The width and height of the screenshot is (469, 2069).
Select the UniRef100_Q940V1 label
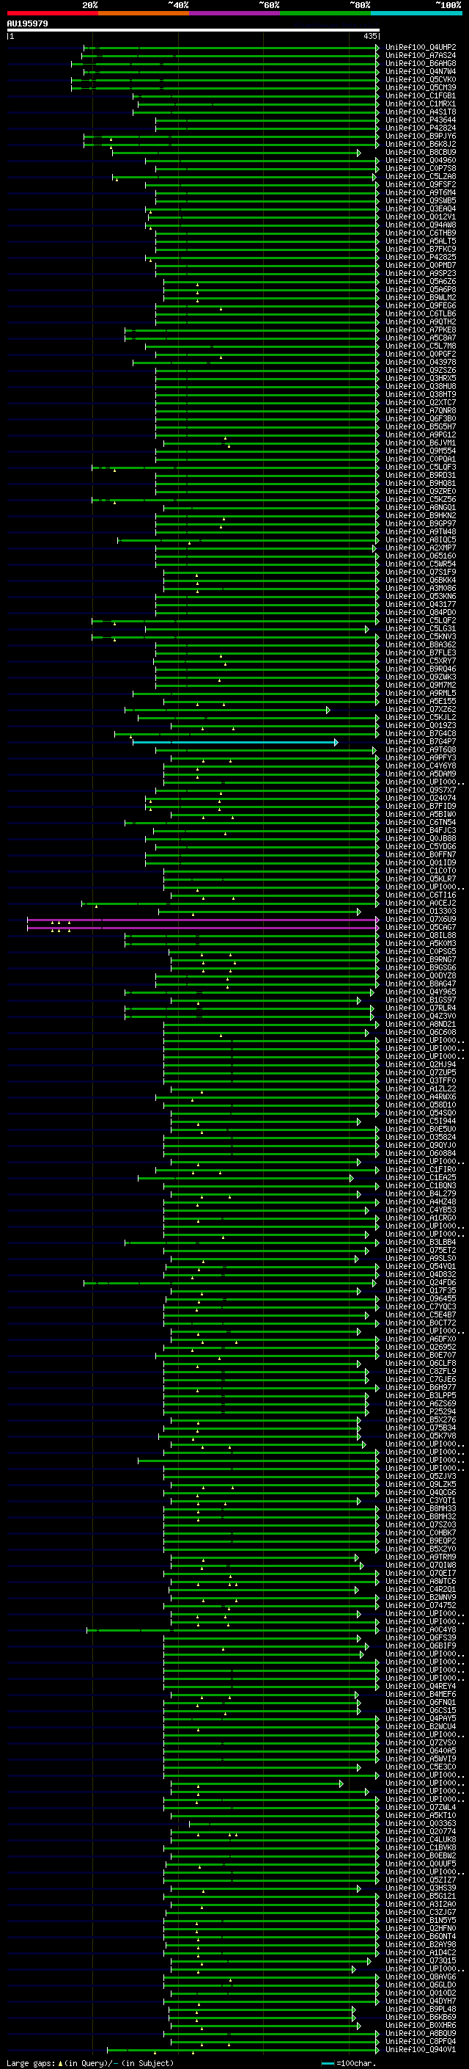point(421,2049)
